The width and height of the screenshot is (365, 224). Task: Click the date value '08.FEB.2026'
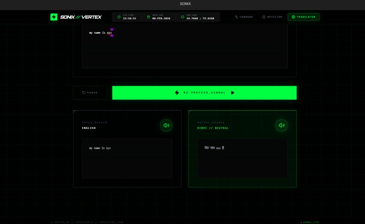pyautogui.click(x=161, y=19)
